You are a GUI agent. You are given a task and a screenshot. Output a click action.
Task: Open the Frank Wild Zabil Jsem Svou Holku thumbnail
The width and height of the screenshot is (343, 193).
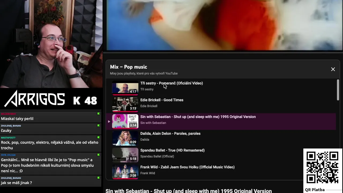click(125, 172)
